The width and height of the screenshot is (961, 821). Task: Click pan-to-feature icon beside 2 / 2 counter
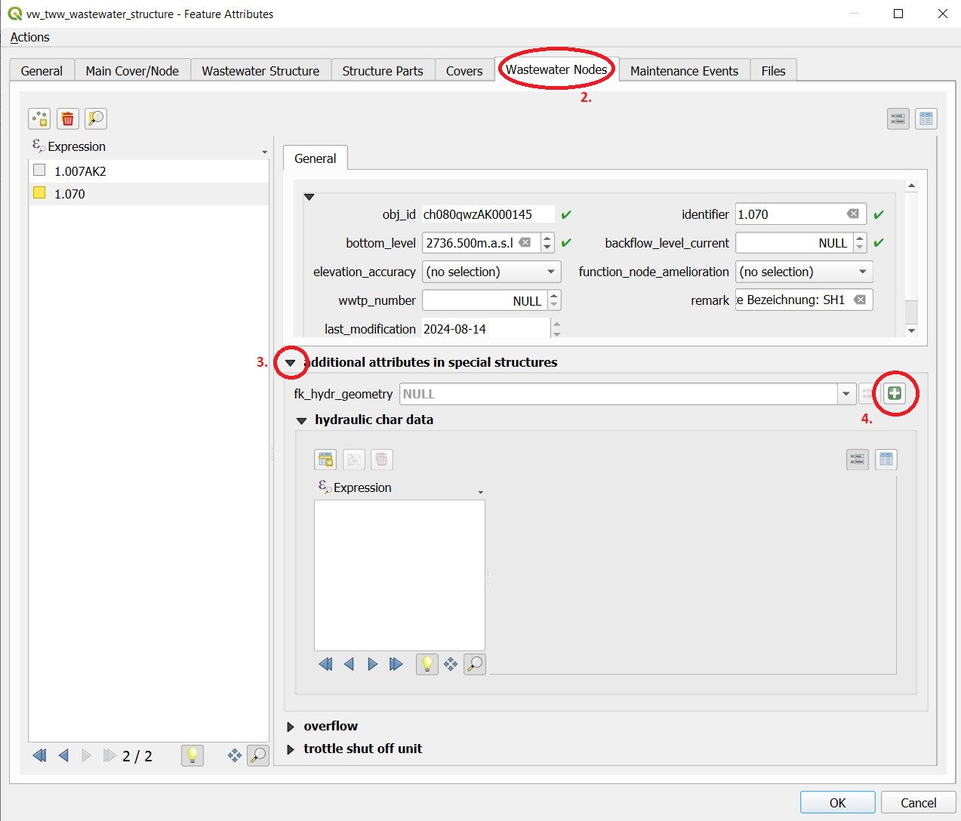pyautogui.click(x=235, y=755)
